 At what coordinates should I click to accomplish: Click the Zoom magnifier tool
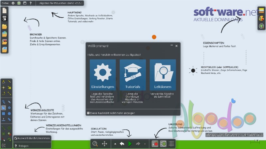click(95, 144)
